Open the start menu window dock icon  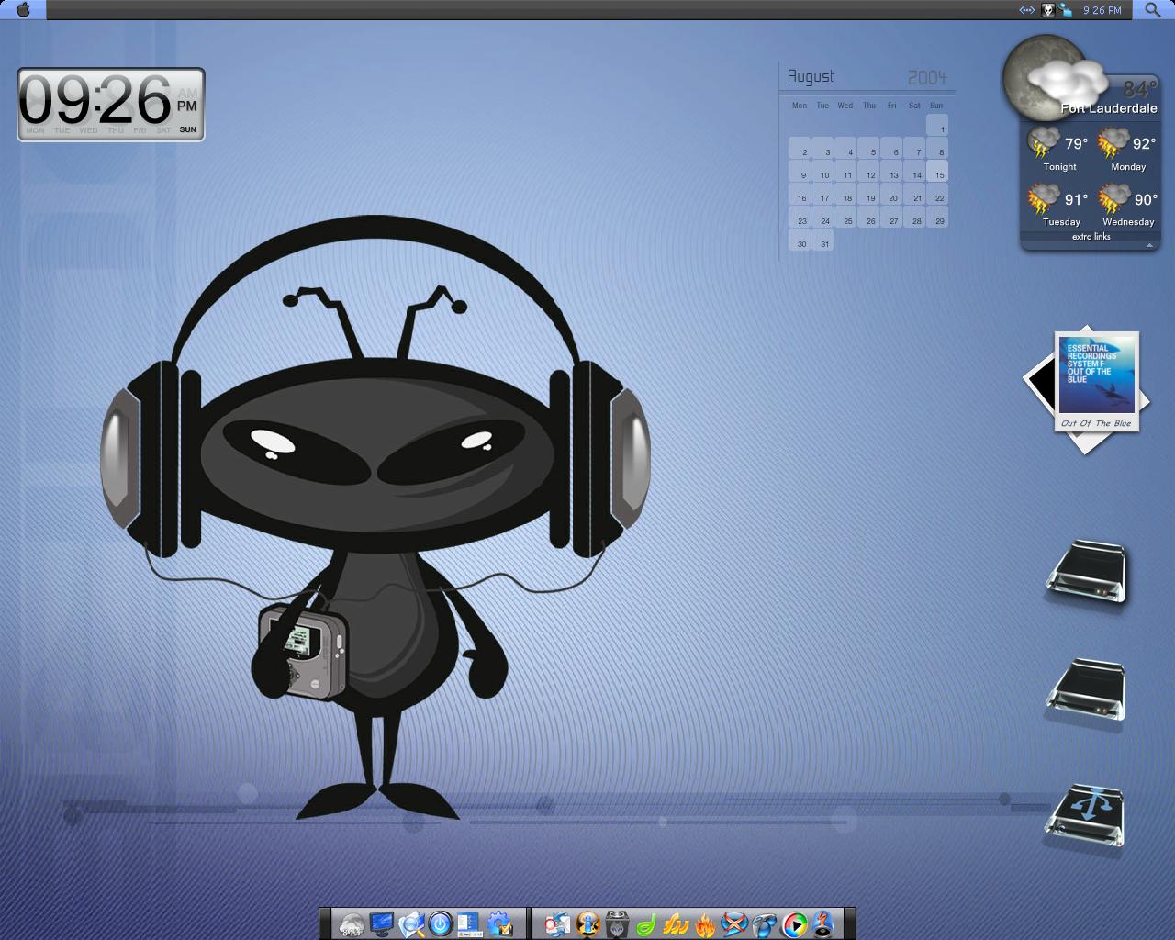tap(469, 923)
